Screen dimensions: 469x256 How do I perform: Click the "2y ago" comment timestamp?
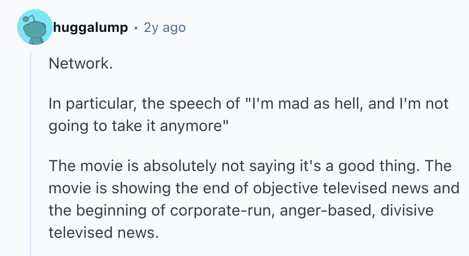(164, 27)
